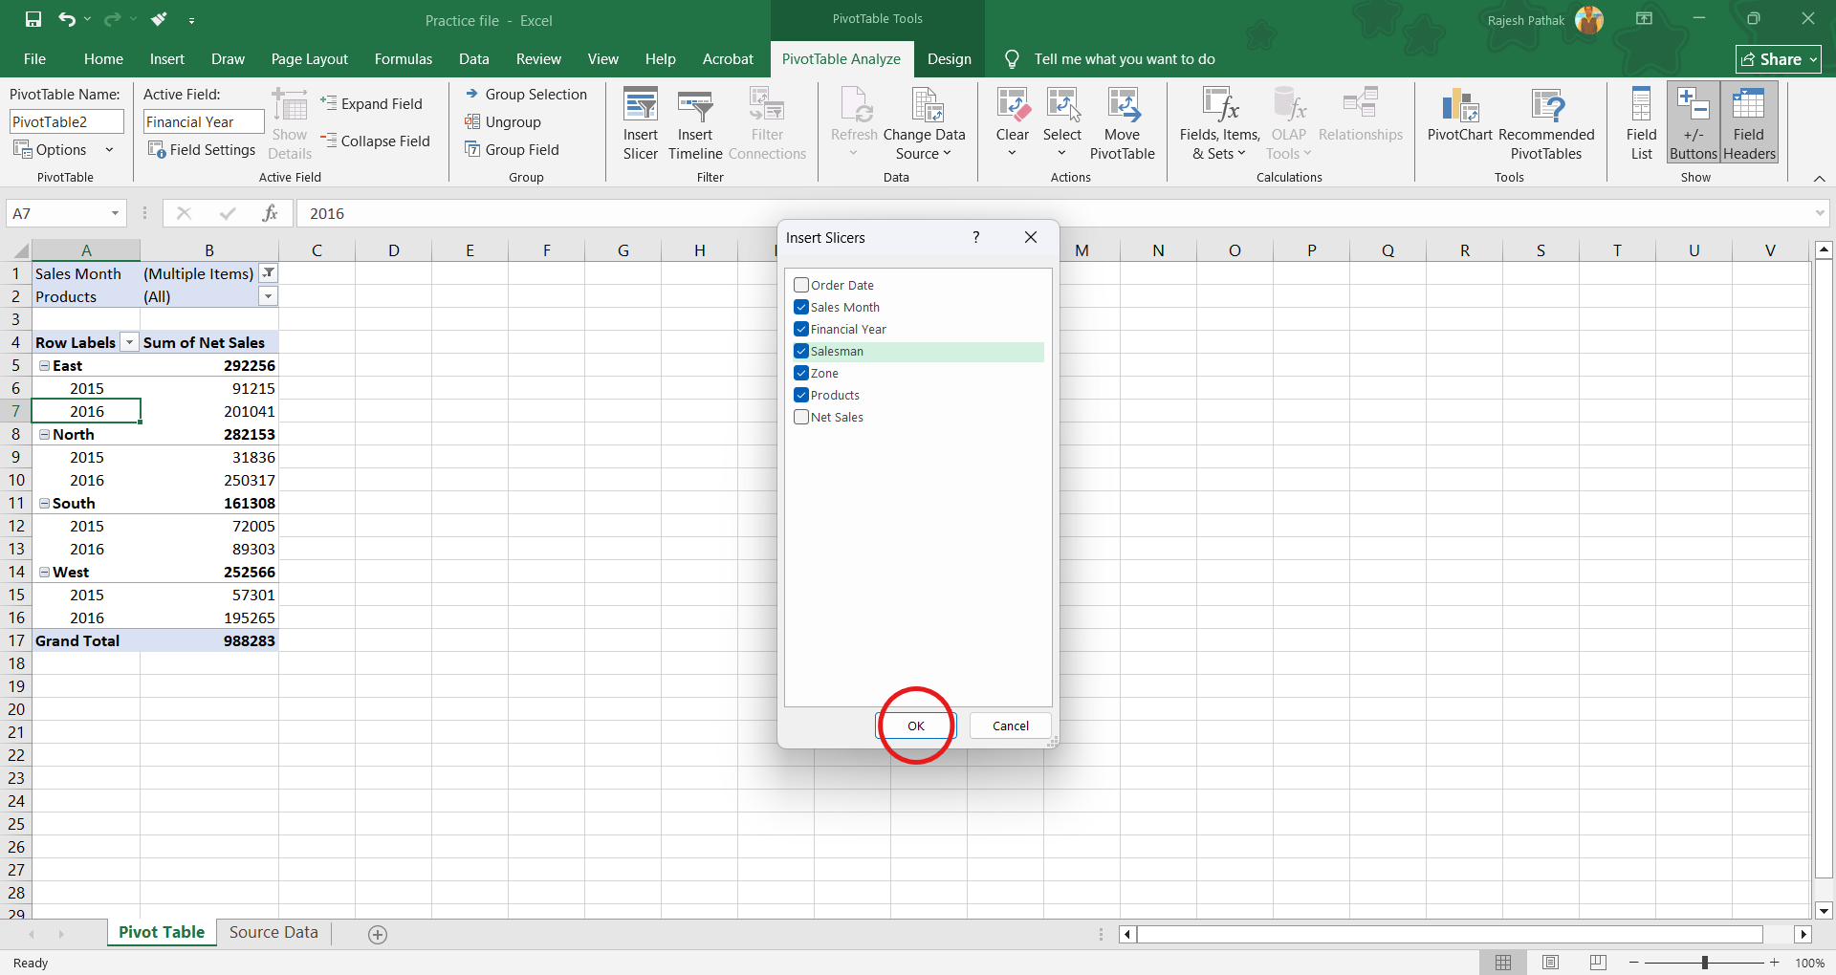Viewport: 1836px width, 975px height.
Task: Click the PivotTable Name input field
Action: (x=67, y=122)
